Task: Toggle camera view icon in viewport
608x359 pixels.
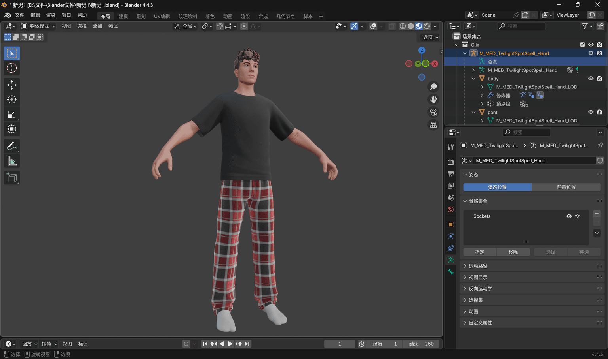Action: [x=433, y=112]
